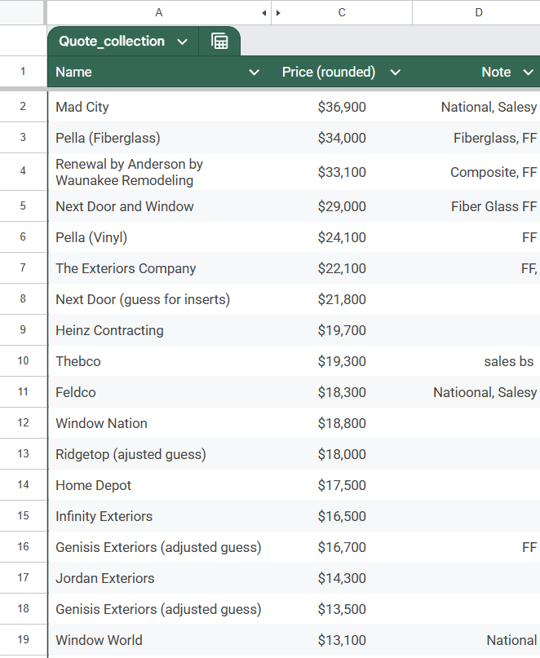Expand the Price (rounded) column dropdown
The width and height of the screenshot is (540, 658).
pos(396,73)
